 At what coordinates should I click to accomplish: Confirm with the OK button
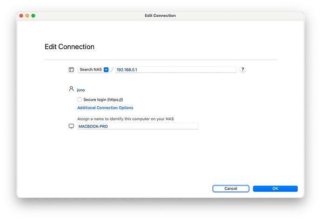pyautogui.click(x=275, y=188)
